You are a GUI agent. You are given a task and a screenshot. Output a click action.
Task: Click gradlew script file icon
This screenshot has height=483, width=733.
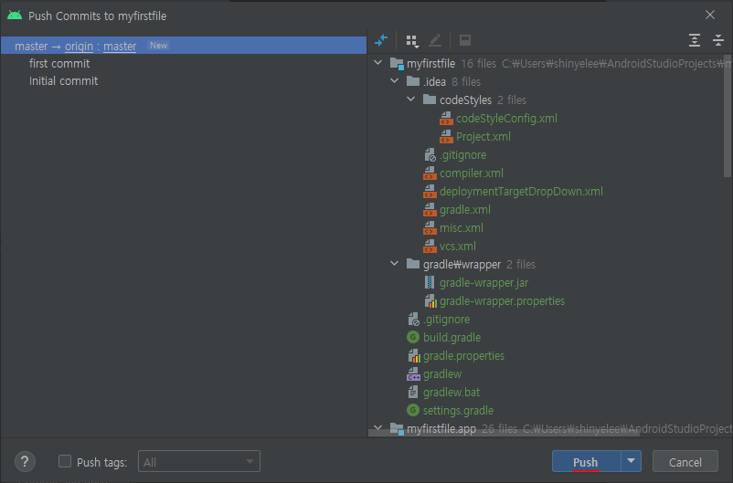(x=413, y=374)
